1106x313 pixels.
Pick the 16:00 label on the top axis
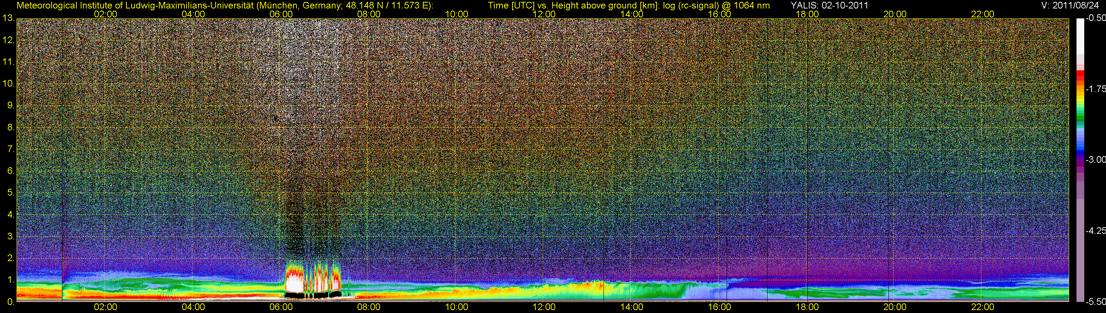720,14
